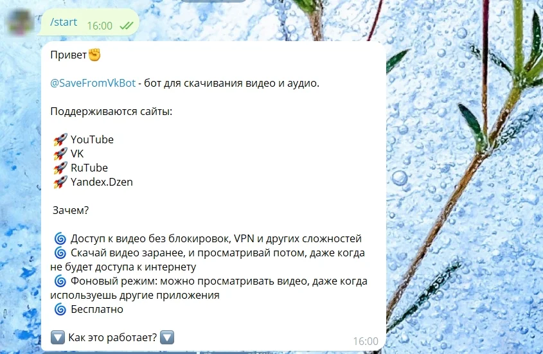Click the down-arrow emoji right of Как это работает
The width and height of the screenshot is (543, 354).
click(x=167, y=337)
